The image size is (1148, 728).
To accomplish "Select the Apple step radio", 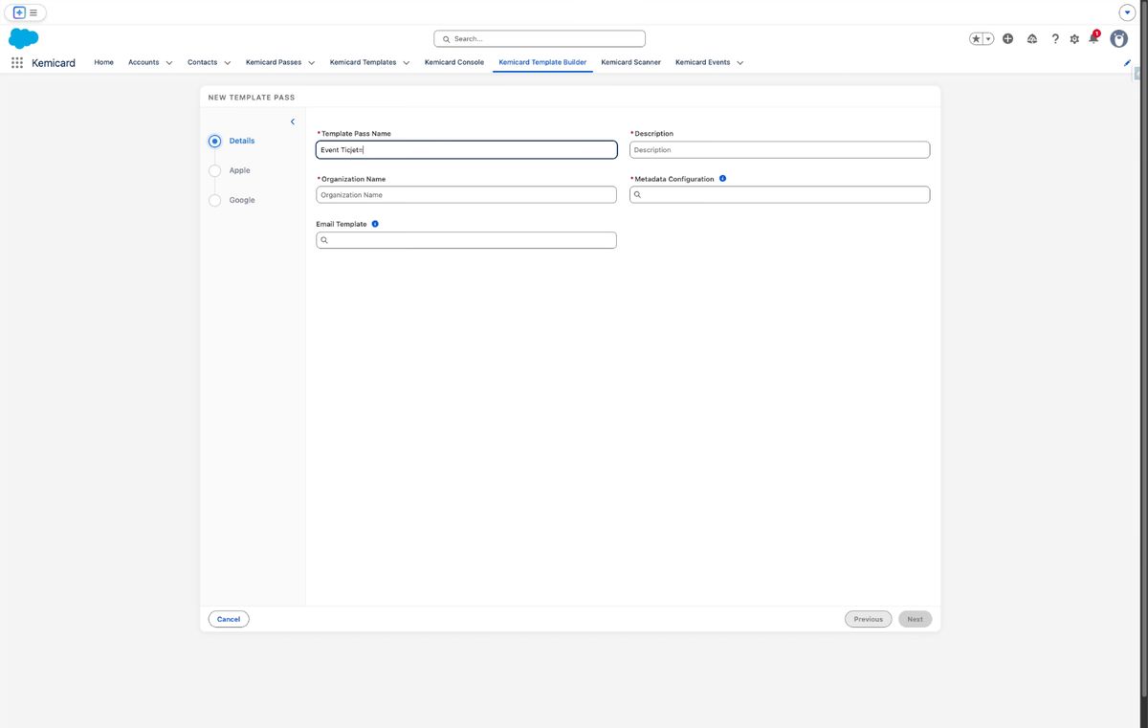I will [x=214, y=170].
